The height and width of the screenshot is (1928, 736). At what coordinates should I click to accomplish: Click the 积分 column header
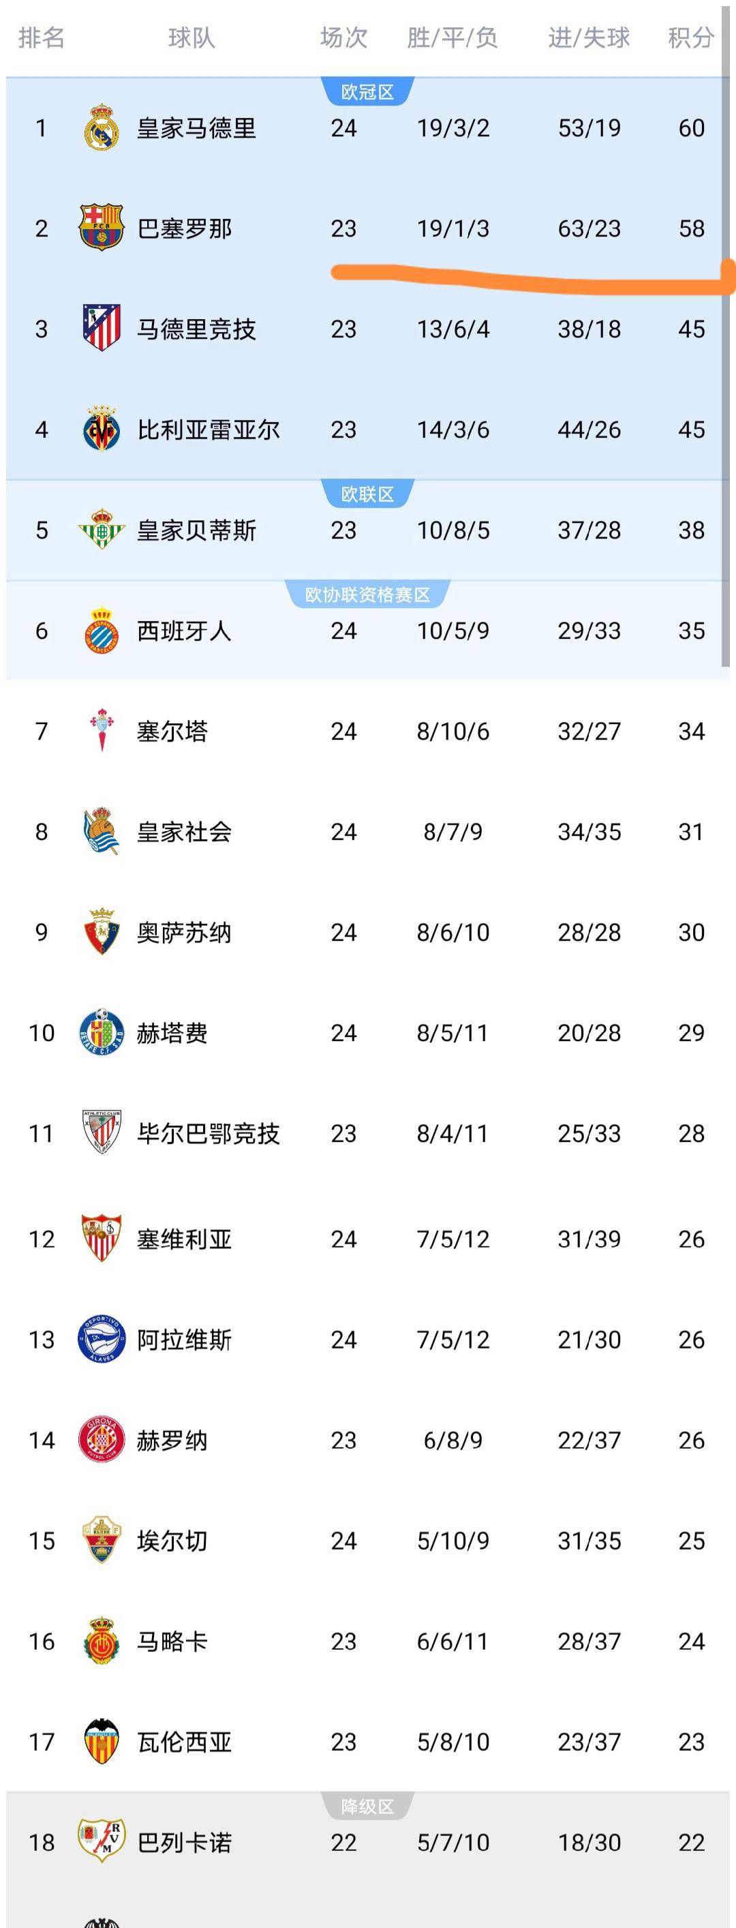point(690,37)
